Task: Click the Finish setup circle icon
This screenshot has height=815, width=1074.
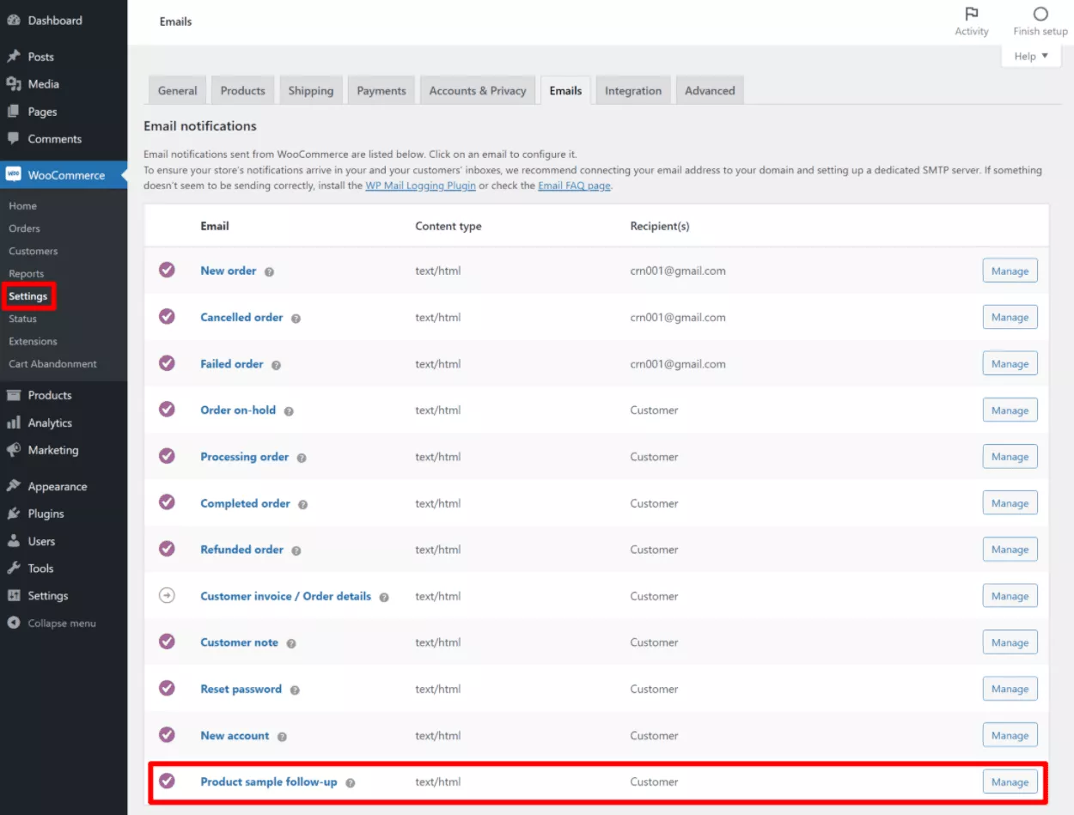Action: click(1040, 14)
